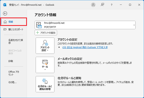This screenshot has width=144, height=98.
Task: Click the back arrow icon
Action: pyautogui.click(x=5, y=14)
